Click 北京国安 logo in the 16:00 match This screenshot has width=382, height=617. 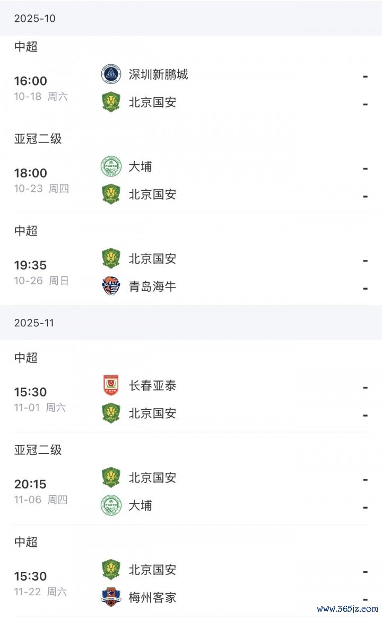(x=111, y=102)
